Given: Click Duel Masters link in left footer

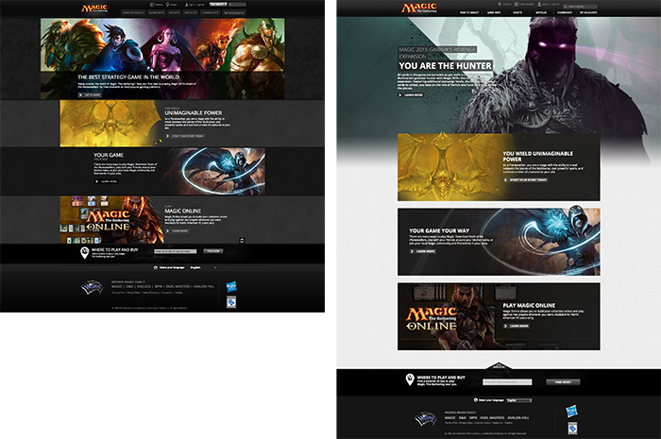Looking at the screenshot, I should [x=178, y=286].
